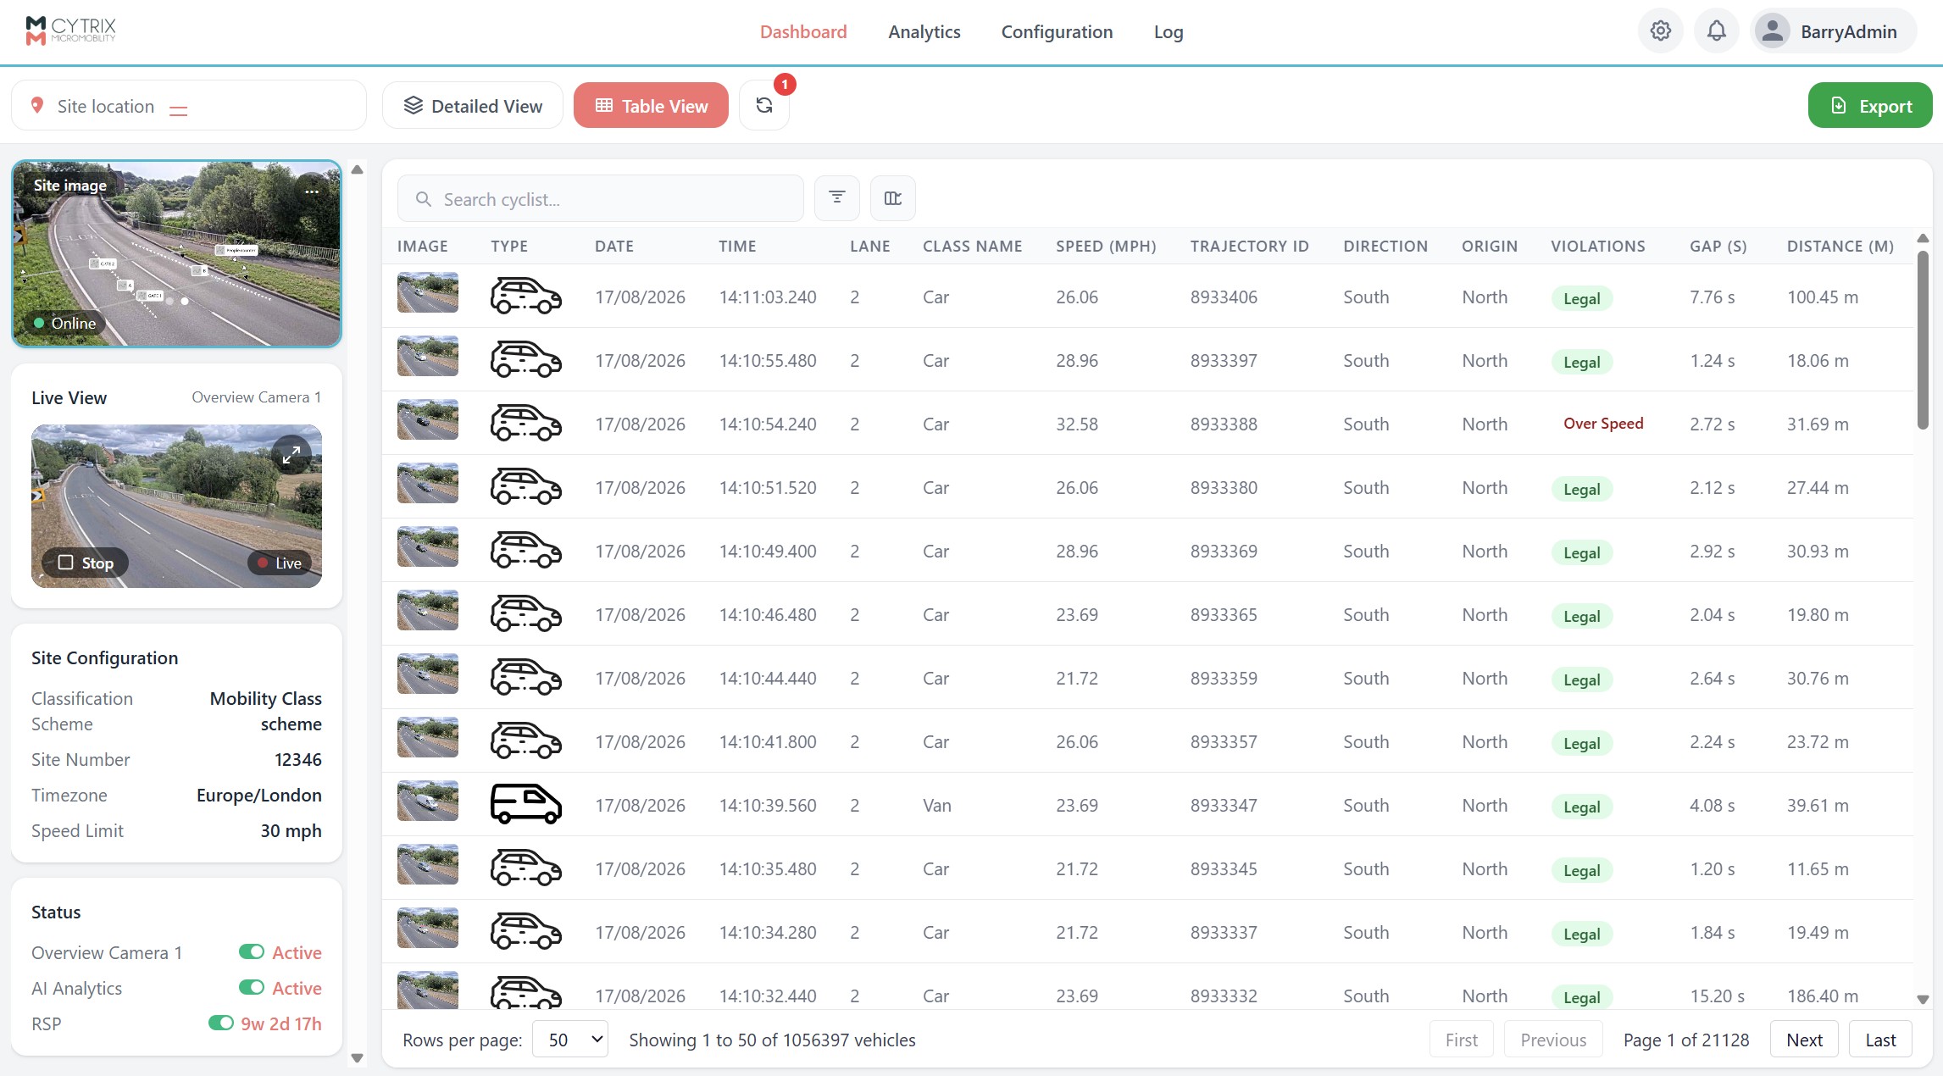This screenshot has width=1943, height=1076.
Task: Go to the Next page
Action: pos(1804,1040)
